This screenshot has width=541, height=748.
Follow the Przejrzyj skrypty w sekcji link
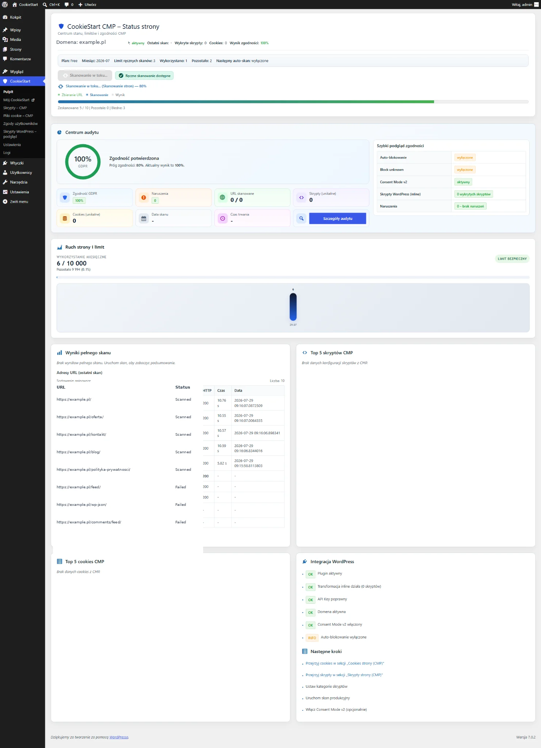point(344,675)
